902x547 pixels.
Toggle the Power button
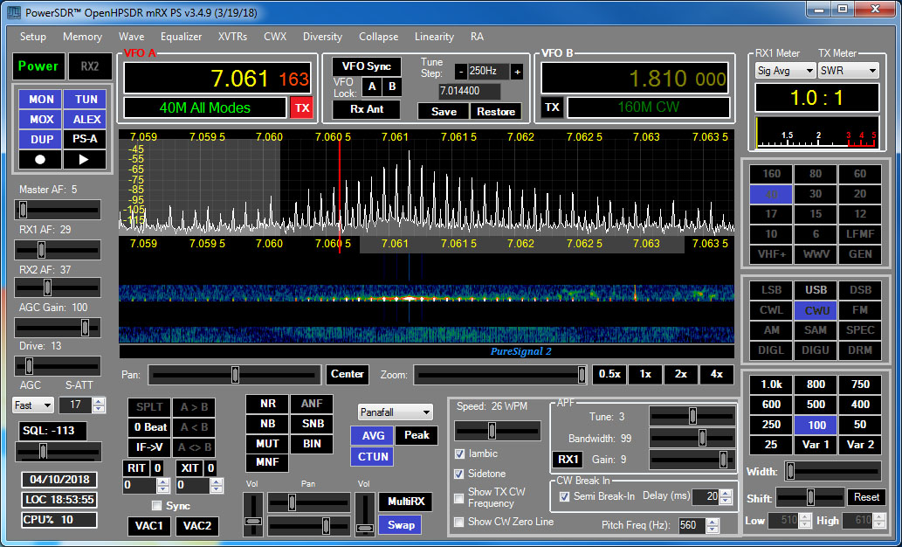(x=38, y=66)
